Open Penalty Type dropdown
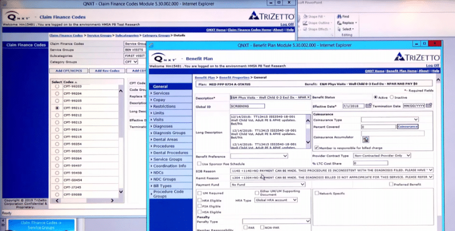Image resolution: width=455 pixels, height=231 pixels. 276,222
